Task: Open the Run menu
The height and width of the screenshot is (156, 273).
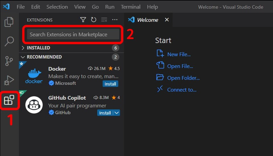Action: coord(110,7)
